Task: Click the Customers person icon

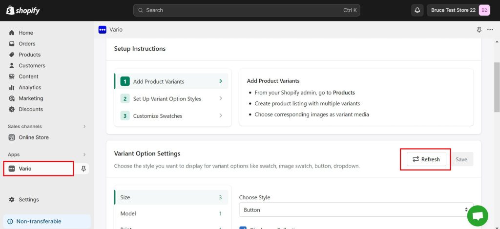Action: pos(12,65)
